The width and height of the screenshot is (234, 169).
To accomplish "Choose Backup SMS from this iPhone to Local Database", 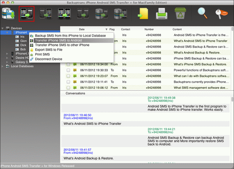I will tap(71, 36).
